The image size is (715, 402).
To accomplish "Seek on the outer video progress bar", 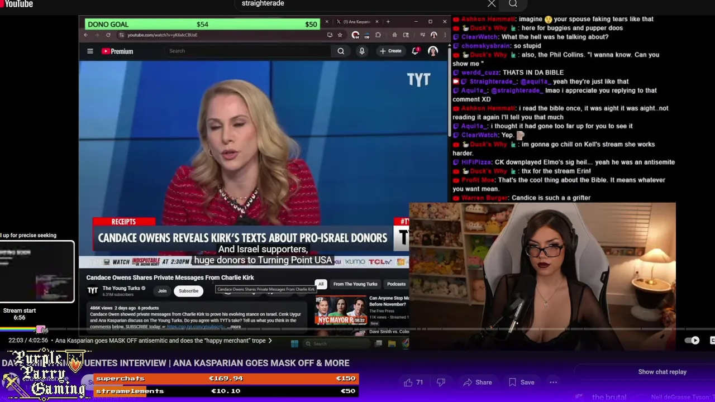I will point(357,329).
